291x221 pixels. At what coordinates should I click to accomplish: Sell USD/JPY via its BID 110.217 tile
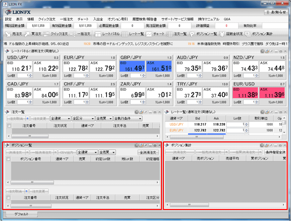[19, 66]
